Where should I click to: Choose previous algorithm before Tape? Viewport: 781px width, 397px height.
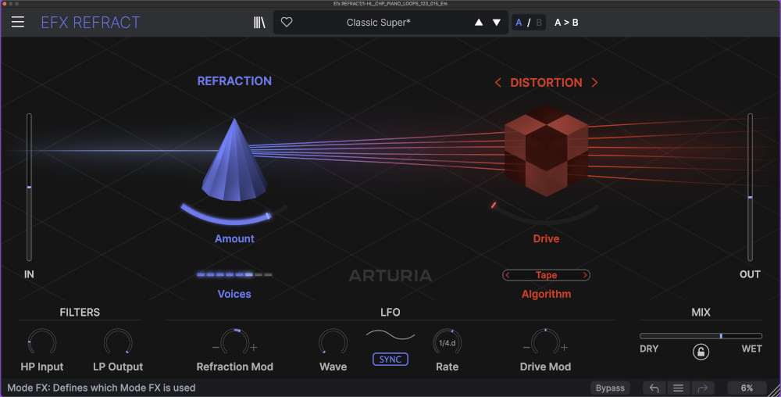tap(508, 275)
